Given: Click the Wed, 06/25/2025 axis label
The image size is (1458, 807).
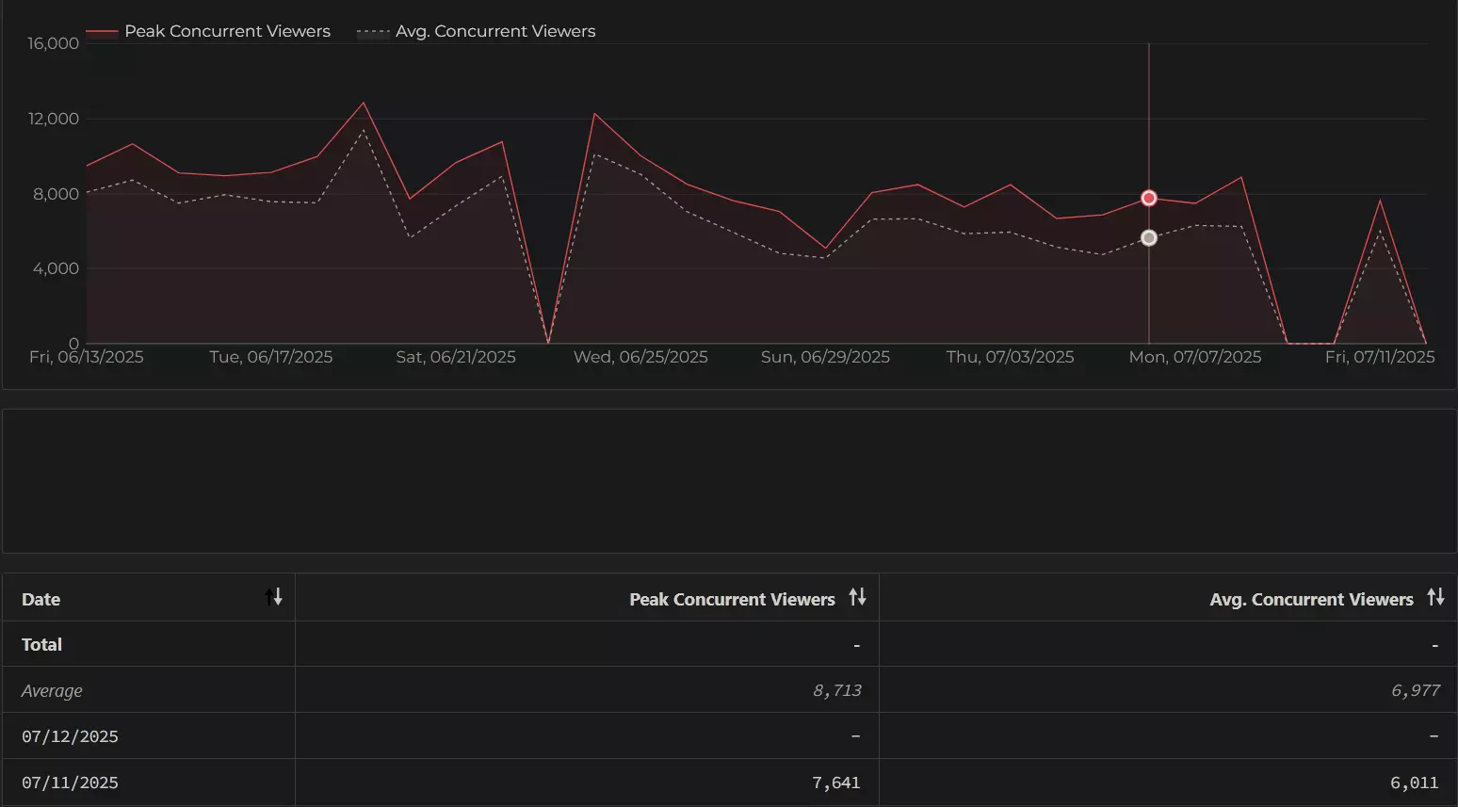Looking at the screenshot, I should point(640,357).
